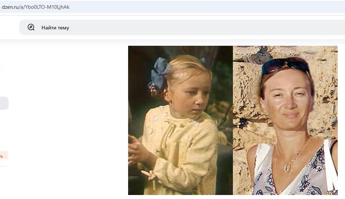The width and height of the screenshot is (345, 199).
Task: Click the dzen.ru domain text in URL
Action: point(10,7)
